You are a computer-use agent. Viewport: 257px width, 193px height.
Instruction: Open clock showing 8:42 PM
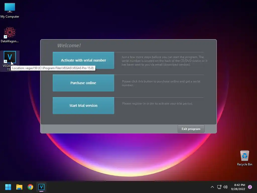tap(238, 187)
